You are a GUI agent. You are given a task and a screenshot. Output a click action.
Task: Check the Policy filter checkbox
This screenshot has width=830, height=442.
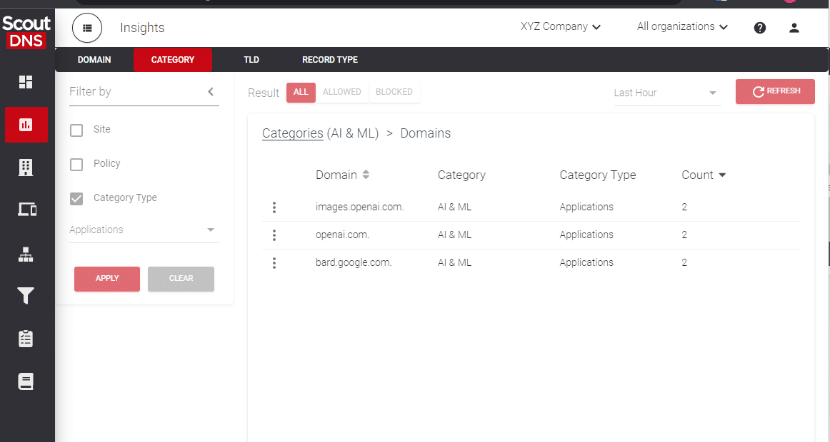tap(76, 164)
